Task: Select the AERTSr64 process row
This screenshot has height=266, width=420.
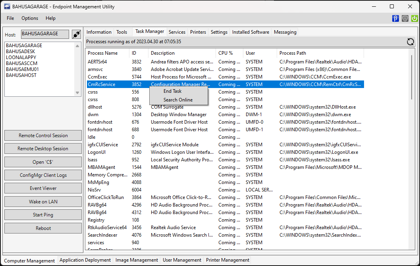Action: click(225, 62)
